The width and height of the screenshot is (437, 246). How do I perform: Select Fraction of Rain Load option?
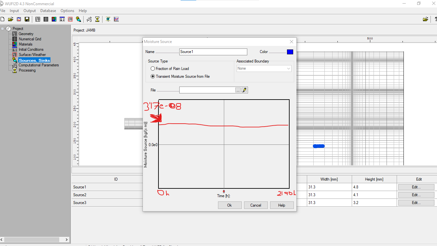[153, 69]
